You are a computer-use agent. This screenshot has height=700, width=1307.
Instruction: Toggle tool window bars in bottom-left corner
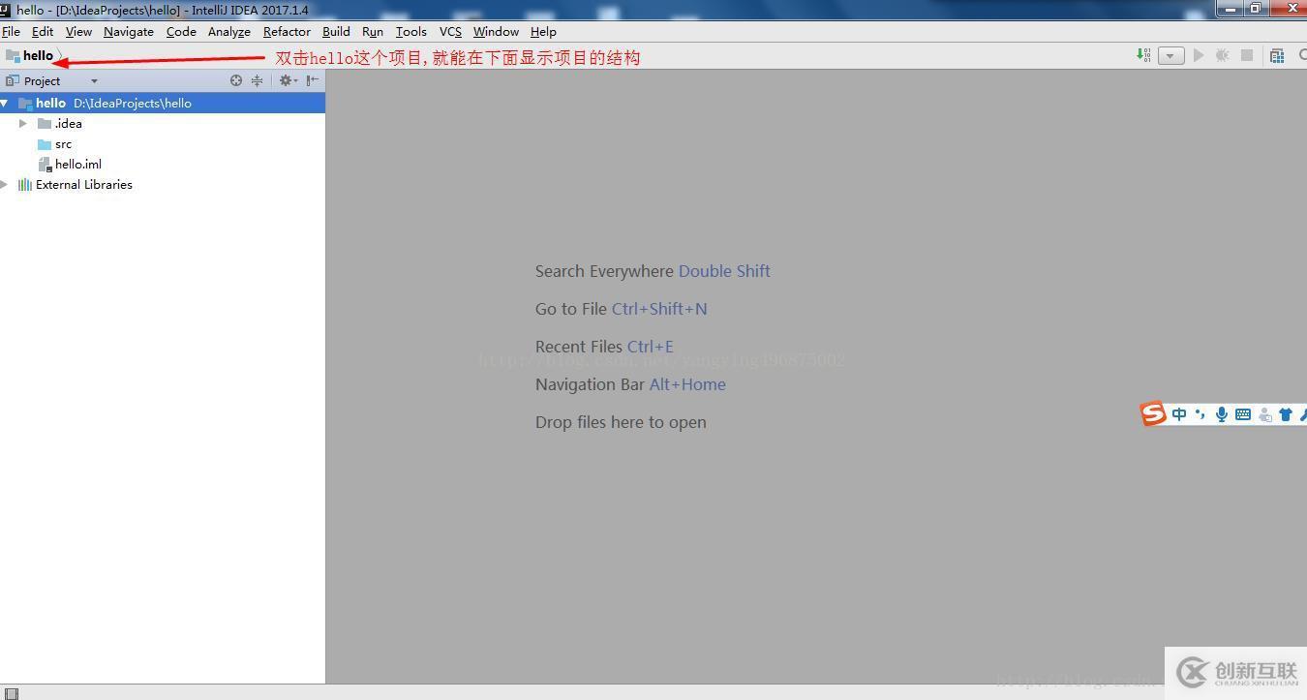point(11,692)
